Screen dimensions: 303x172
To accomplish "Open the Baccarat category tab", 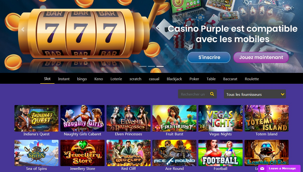I will point(230,79).
